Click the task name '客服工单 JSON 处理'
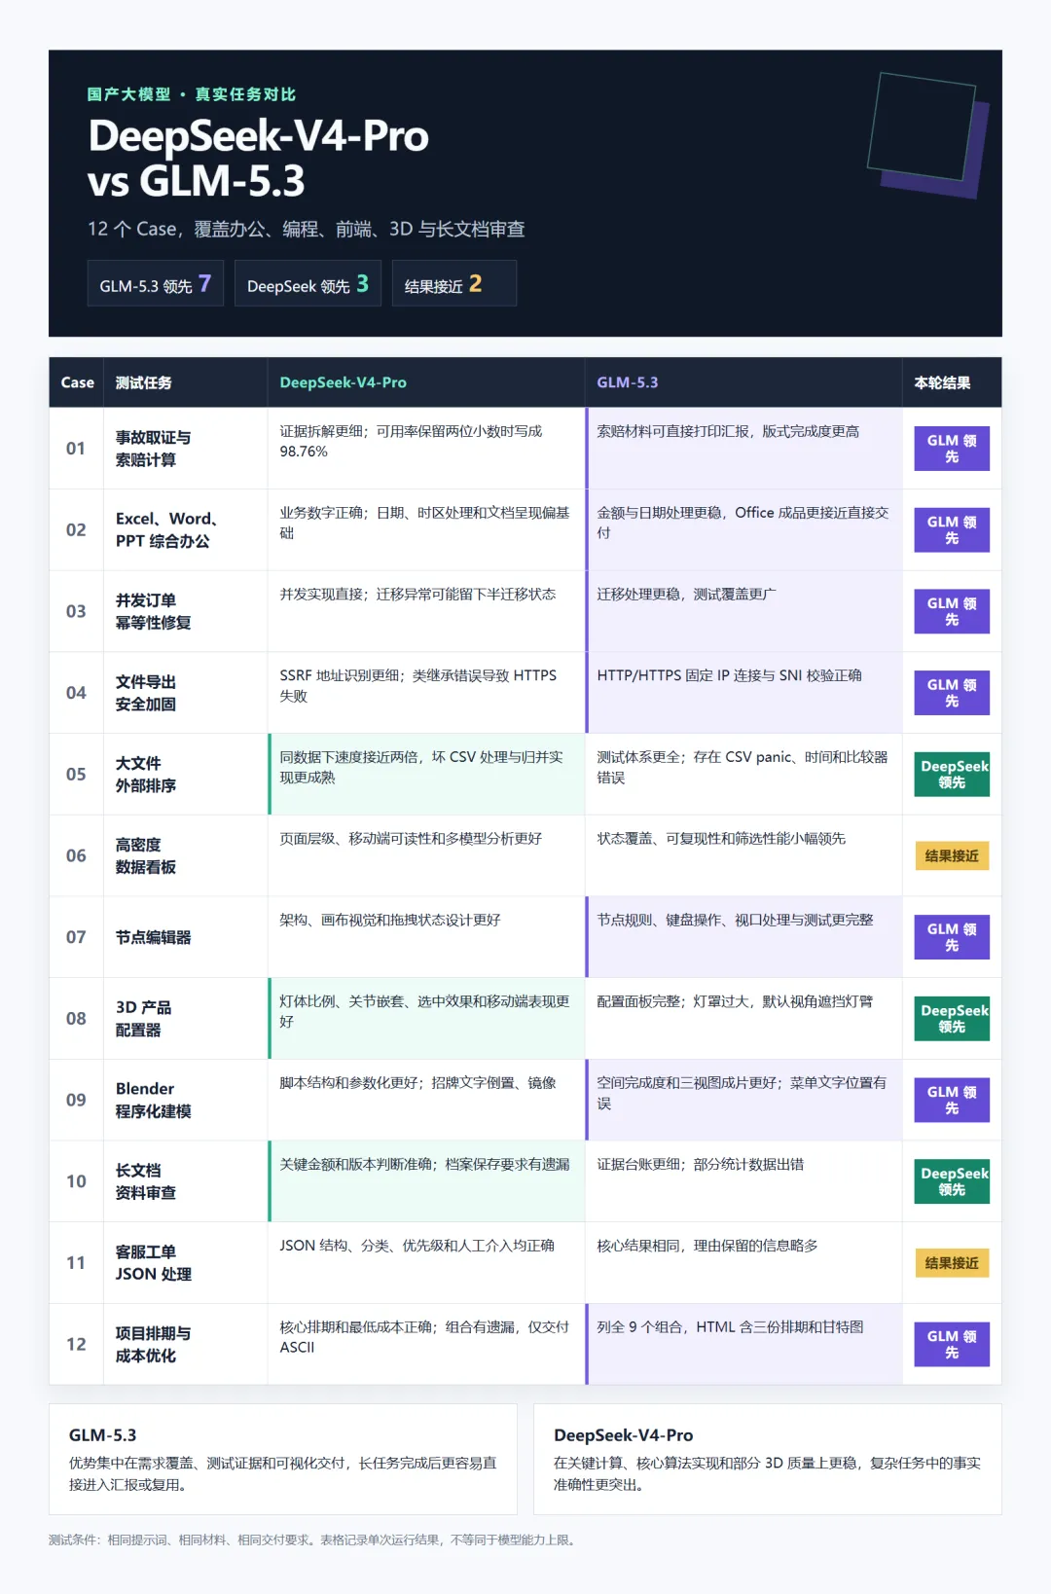Viewport: 1051px width, 1594px height. pyautogui.click(x=153, y=1263)
